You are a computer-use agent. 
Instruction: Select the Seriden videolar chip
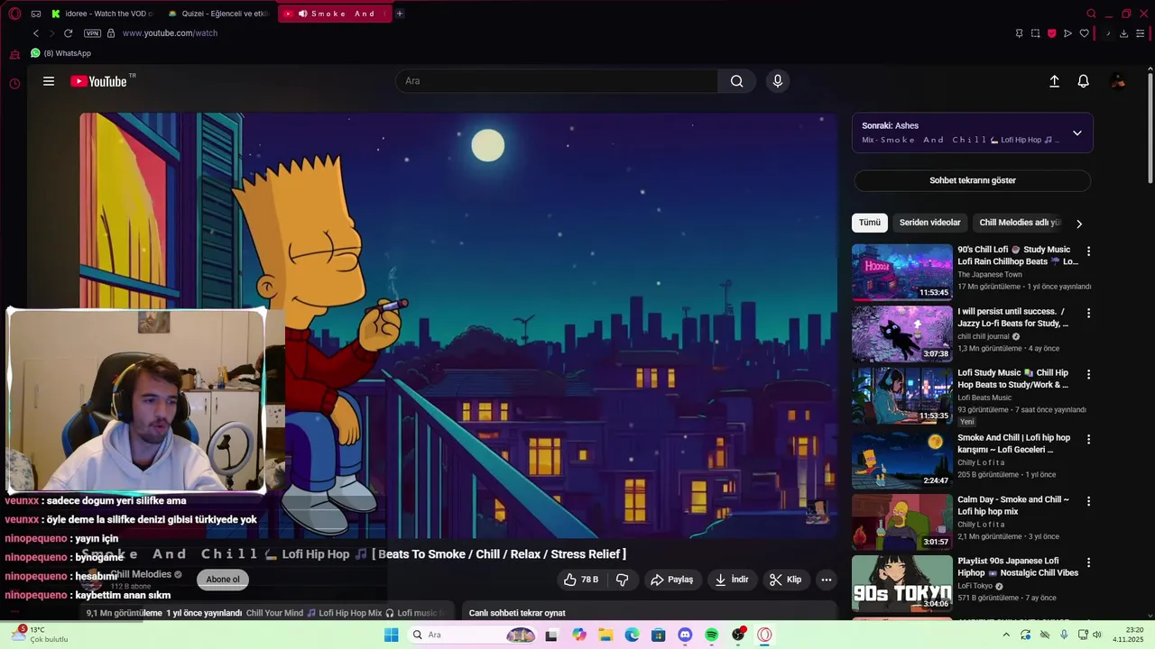(929, 223)
